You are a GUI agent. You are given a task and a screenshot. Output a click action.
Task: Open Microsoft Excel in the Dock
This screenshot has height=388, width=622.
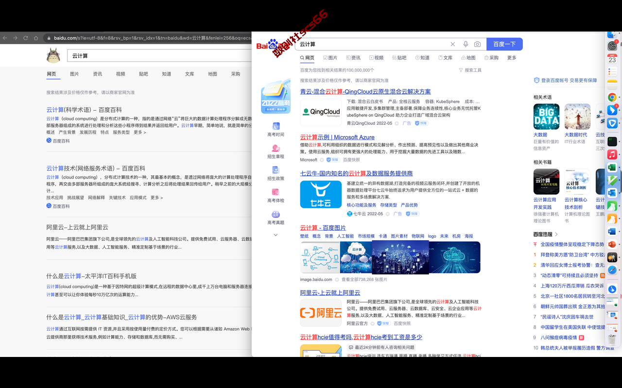(x=612, y=167)
